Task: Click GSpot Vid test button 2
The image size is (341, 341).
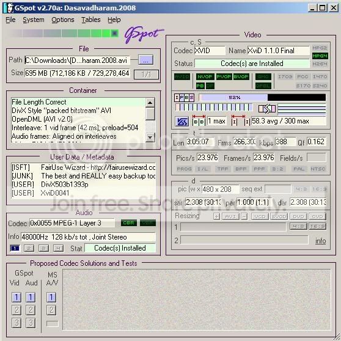Action: [x=16, y=310]
